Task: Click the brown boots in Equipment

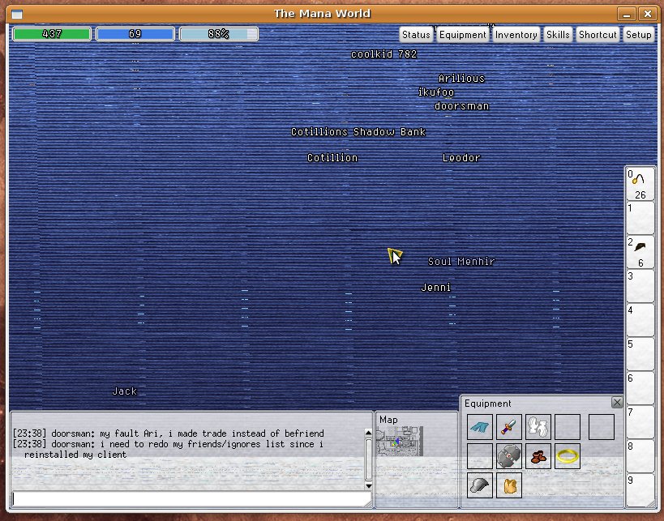Action: pyautogui.click(x=538, y=457)
